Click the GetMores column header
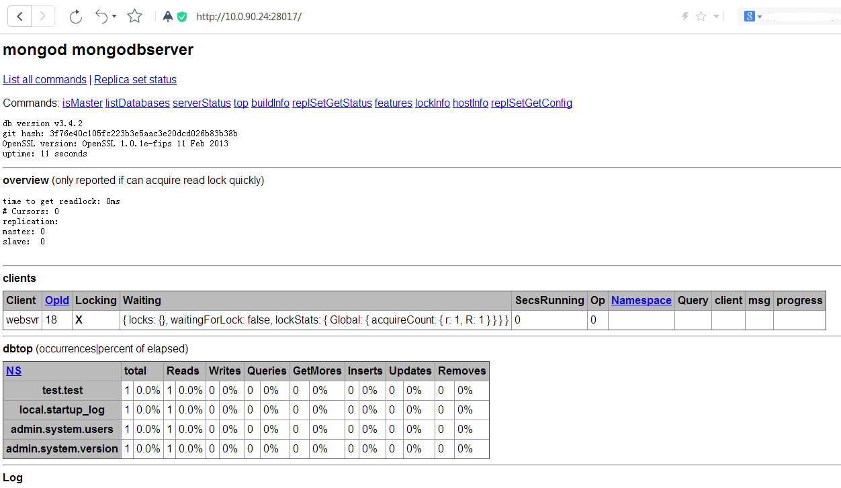841x488 pixels. (x=317, y=371)
